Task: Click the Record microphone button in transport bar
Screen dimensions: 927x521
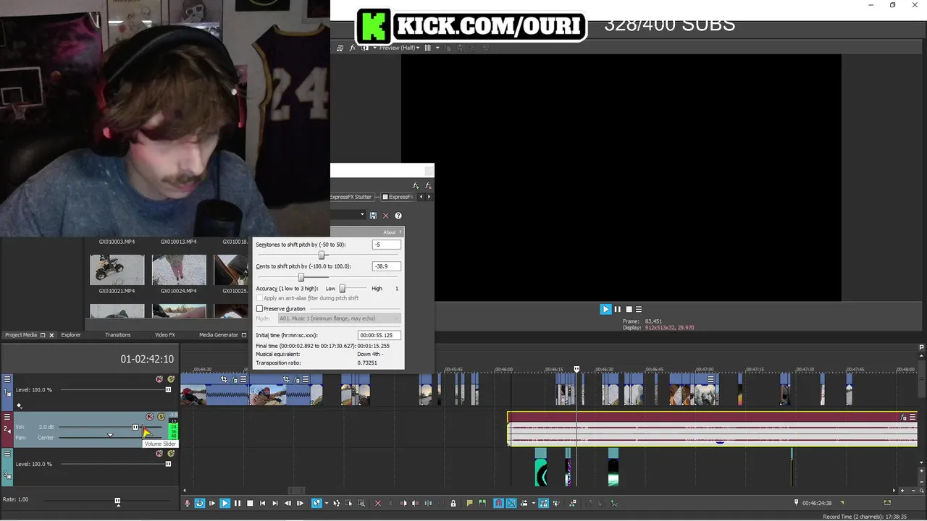Action: pyautogui.click(x=188, y=503)
